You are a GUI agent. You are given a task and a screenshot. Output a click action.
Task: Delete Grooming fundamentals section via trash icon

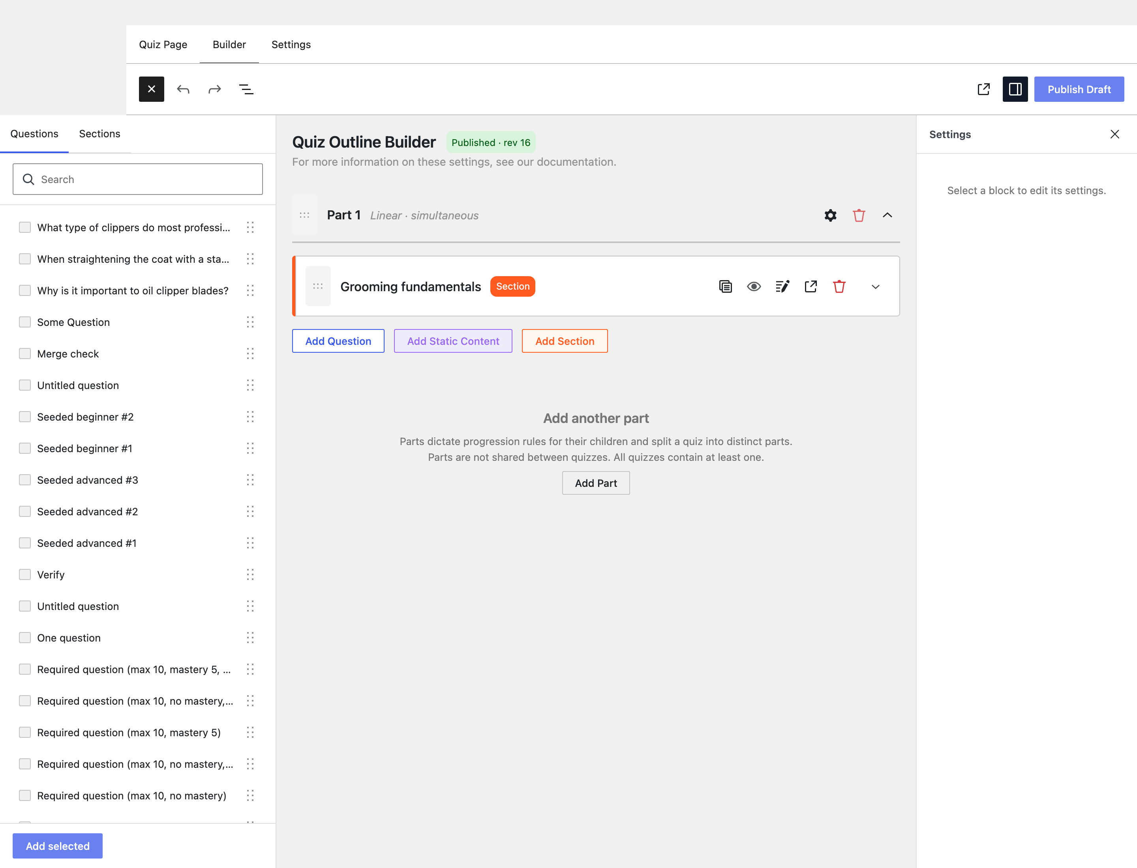(x=839, y=286)
